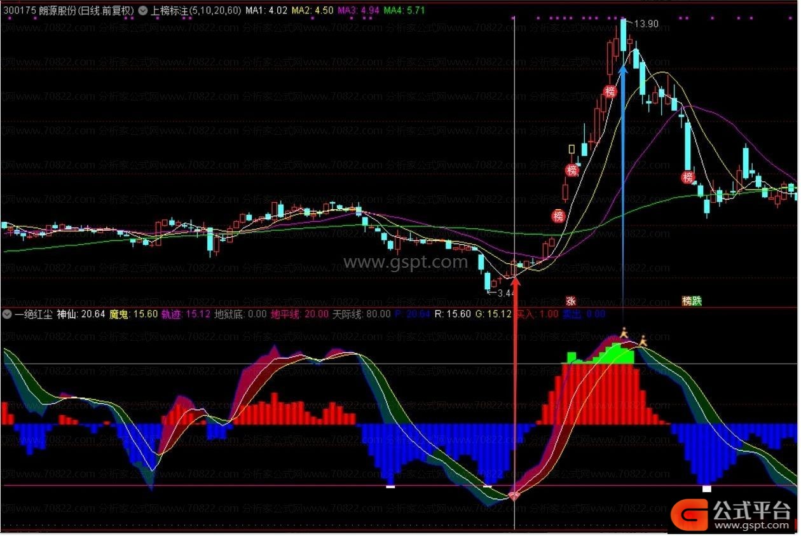Screen dimensions: 801x536
Task: Click the red 地平线: 20.00 value
Action: pyautogui.click(x=300, y=314)
